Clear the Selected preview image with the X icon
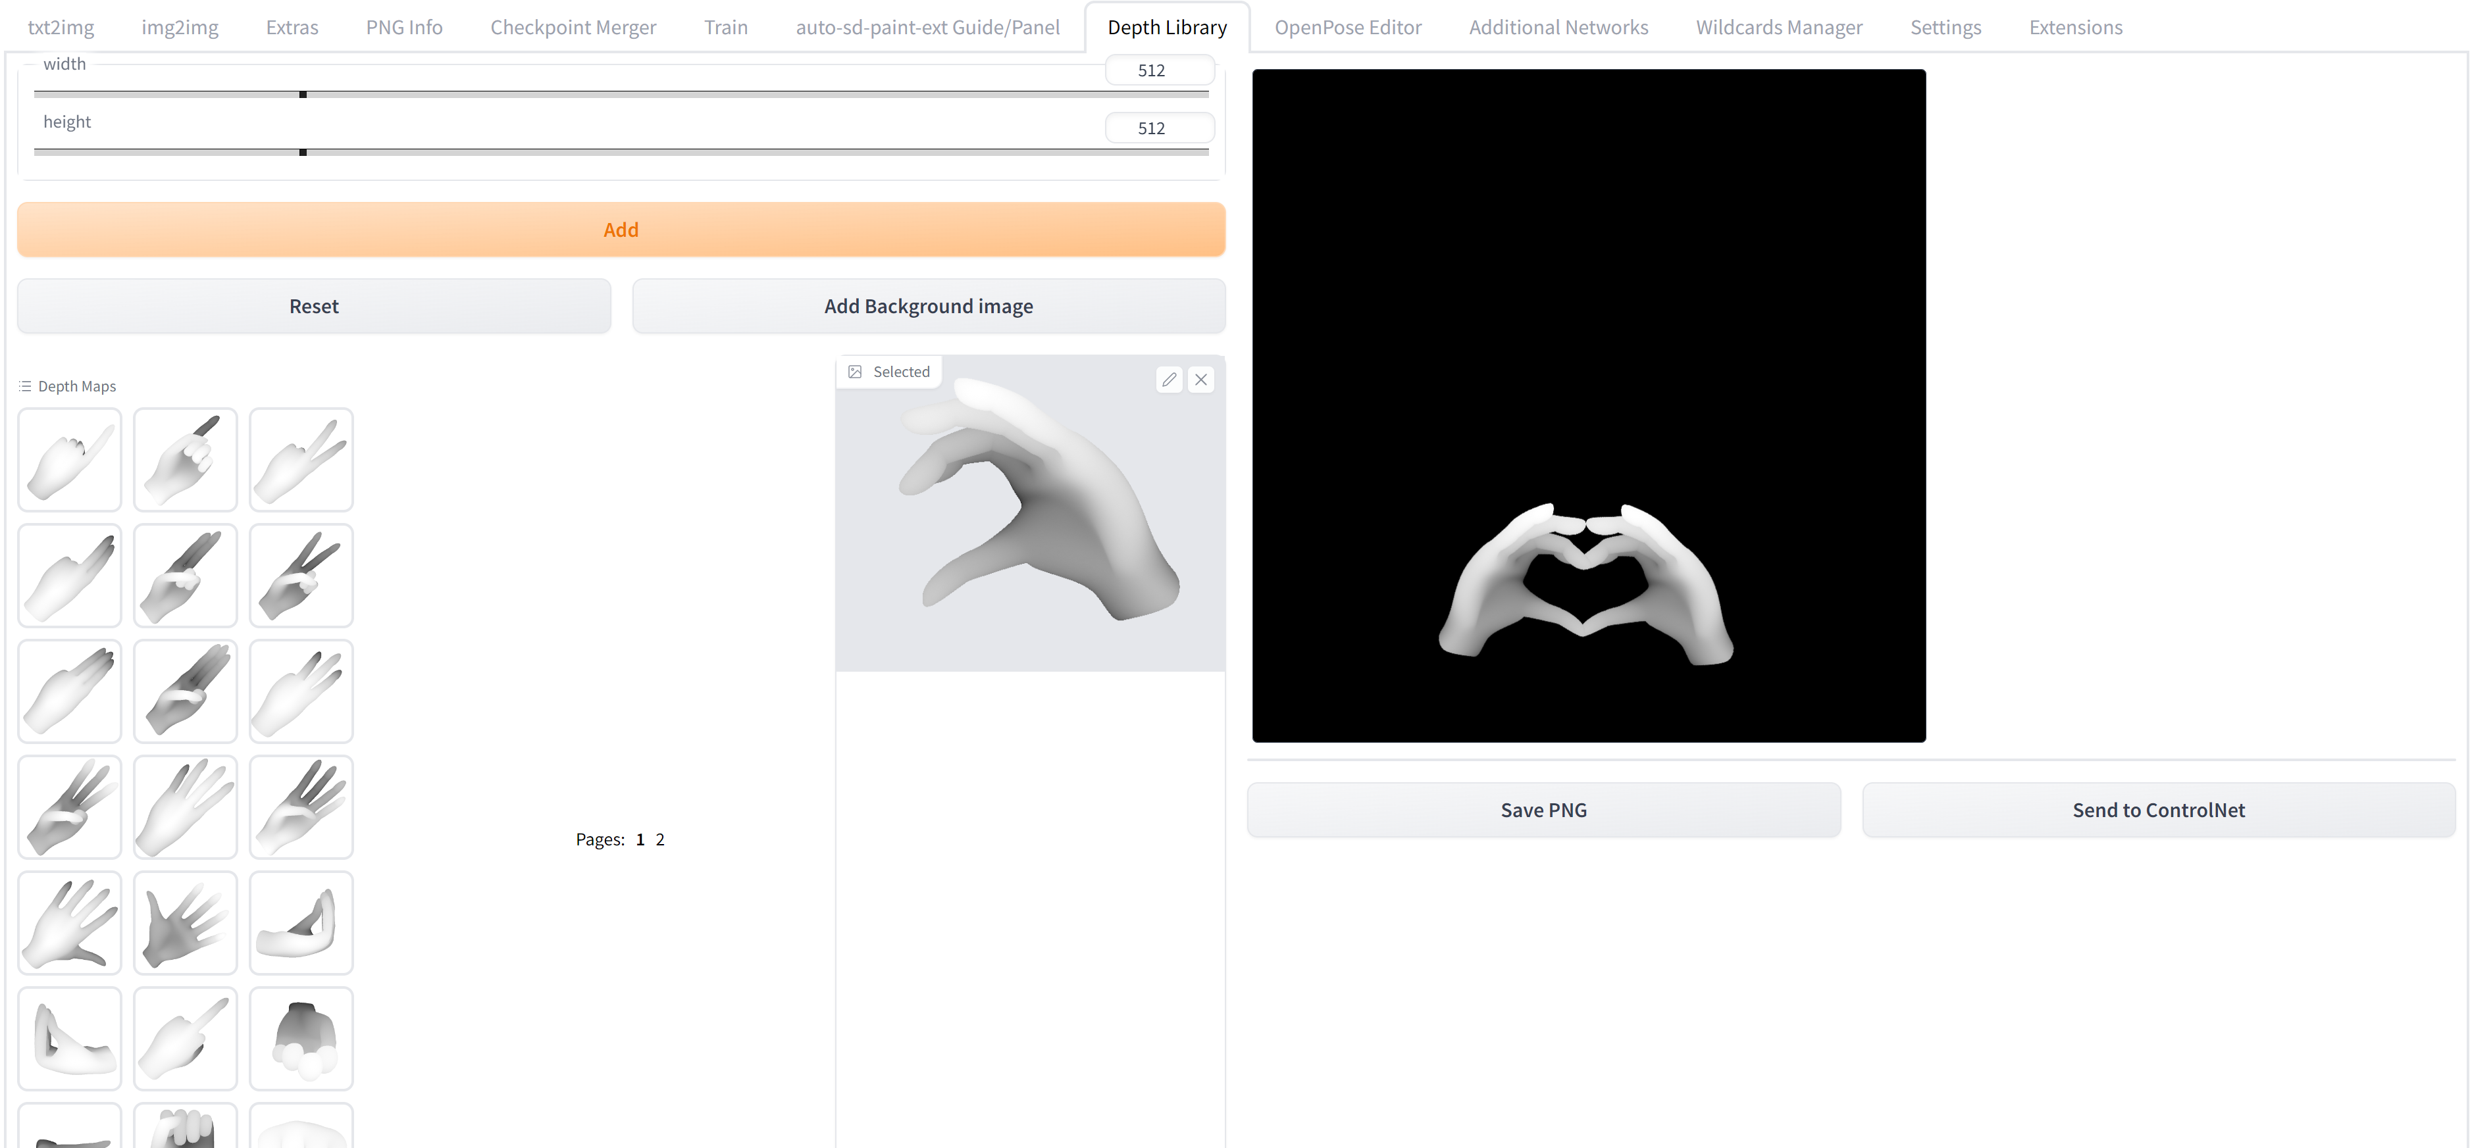 [1200, 380]
